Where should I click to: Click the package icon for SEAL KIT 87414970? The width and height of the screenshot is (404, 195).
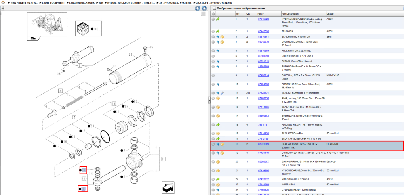tap(218, 134)
